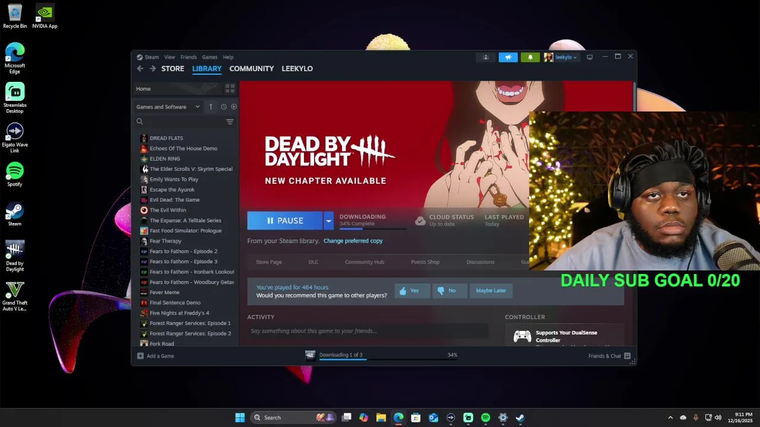Image resolution: width=760 pixels, height=427 pixels.
Task: Open the Discussions tab
Action: pyautogui.click(x=480, y=262)
